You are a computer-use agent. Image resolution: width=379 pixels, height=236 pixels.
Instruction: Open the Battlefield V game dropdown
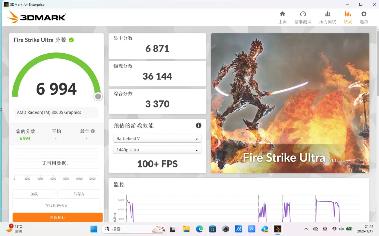click(x=157, y=139)
